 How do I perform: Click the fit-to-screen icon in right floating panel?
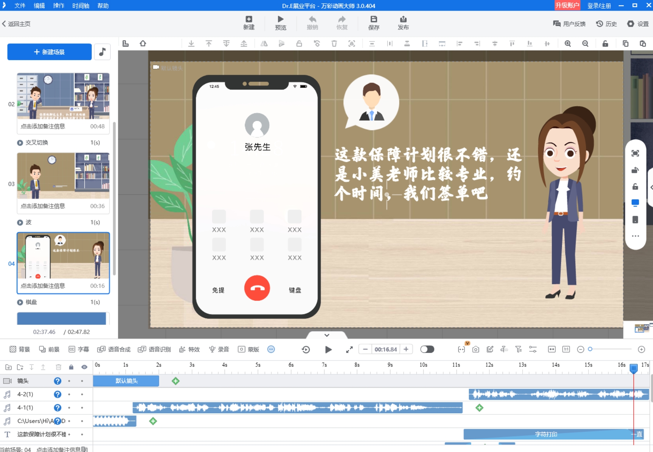(635, 153)
